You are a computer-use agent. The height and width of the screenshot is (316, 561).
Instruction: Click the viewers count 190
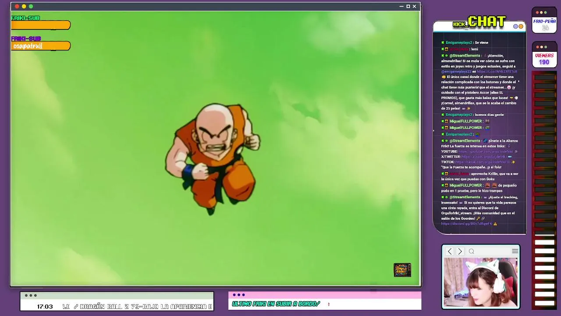pyautogui.click(x=544, y=62)
